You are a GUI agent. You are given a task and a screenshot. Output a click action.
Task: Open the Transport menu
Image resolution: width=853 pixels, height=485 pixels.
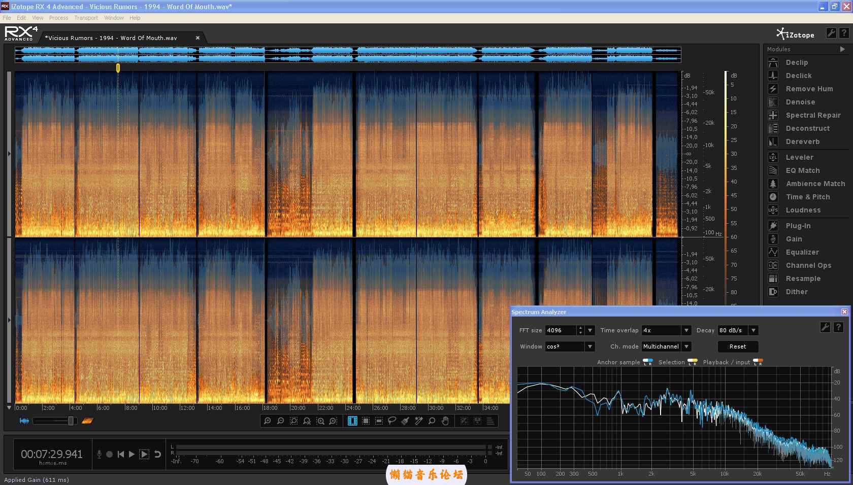(x=86, y=18)
